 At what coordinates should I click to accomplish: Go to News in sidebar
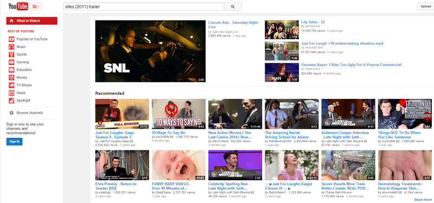21,93
